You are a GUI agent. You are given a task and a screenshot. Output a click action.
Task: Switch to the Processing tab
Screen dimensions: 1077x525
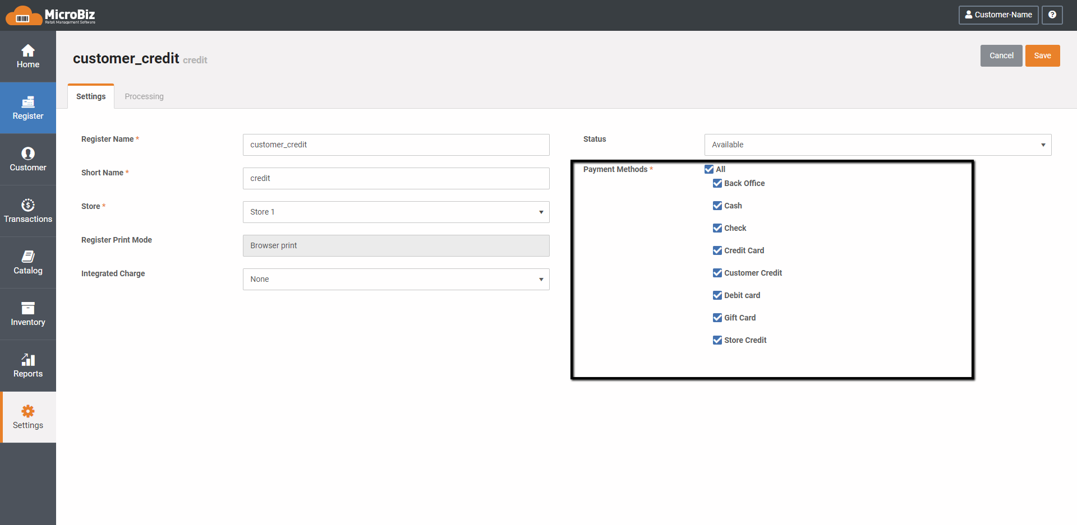tap(144, 96)
